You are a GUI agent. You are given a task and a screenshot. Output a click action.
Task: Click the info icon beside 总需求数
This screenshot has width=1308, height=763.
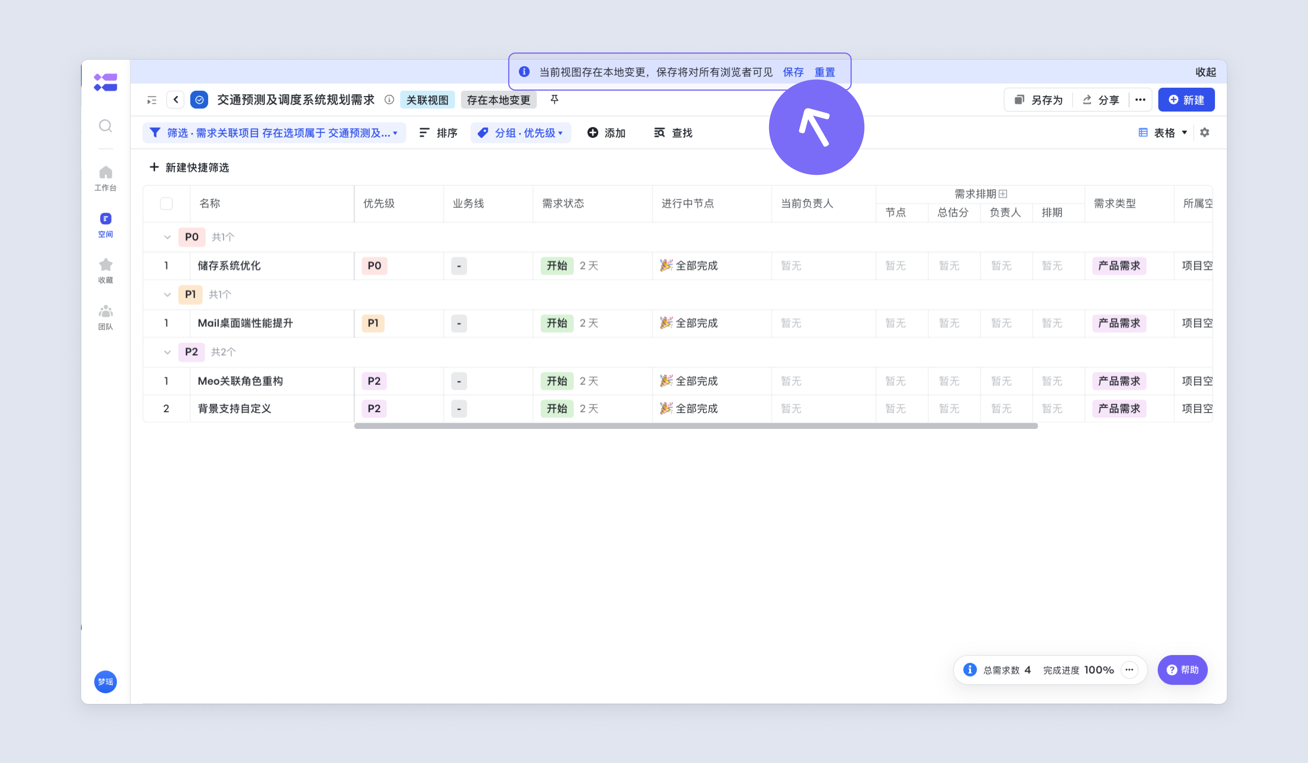[970, 670]
